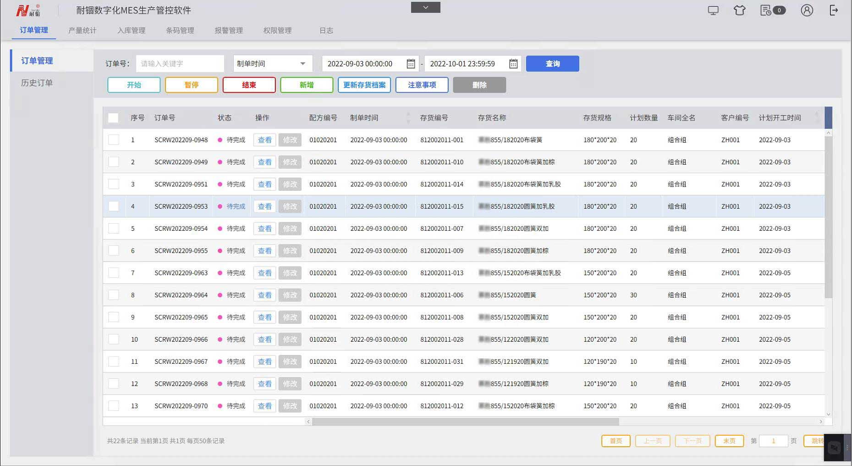
Task: Go to 末页 last page
Action: tap(729, 441)
